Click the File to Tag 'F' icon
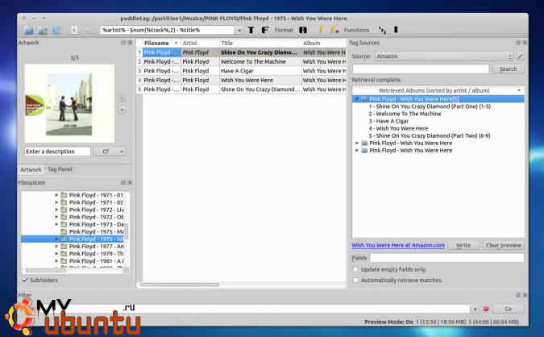The image size is (544, 337). [264, 30]
